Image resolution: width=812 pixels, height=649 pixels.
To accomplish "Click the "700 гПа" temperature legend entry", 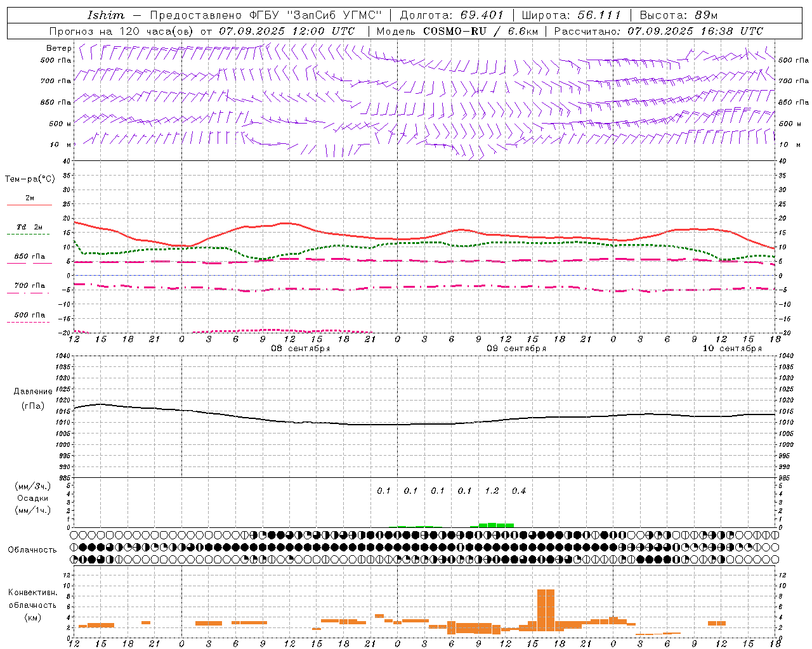I will coord(30,286).
